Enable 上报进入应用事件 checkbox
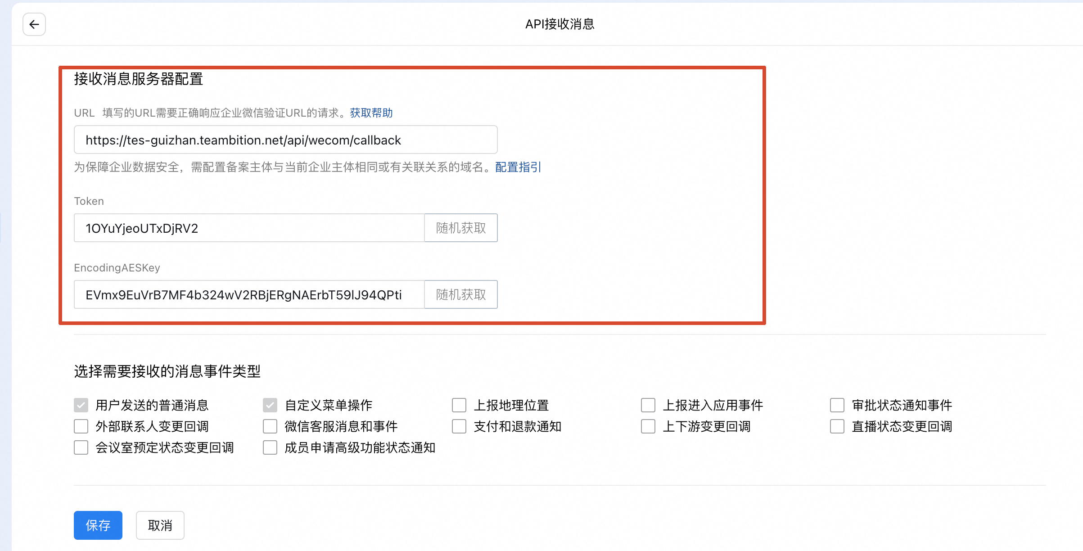 (648, 405)
